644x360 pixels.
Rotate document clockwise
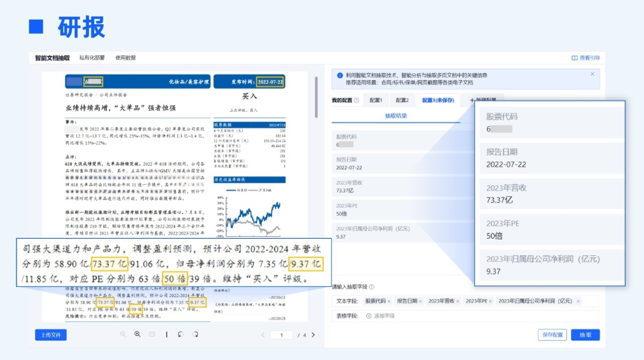point(195,335)
